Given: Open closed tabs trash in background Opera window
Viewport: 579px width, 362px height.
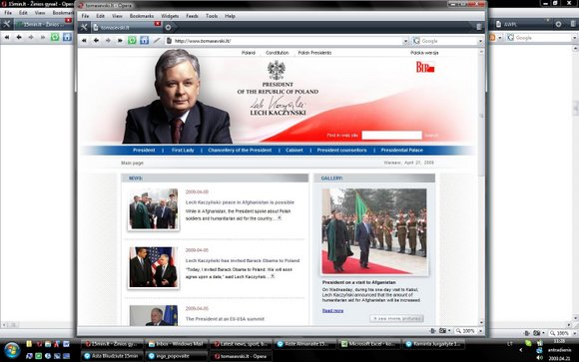Looking at the screenshot, I should pyautogui.click(x=573, y=24).
